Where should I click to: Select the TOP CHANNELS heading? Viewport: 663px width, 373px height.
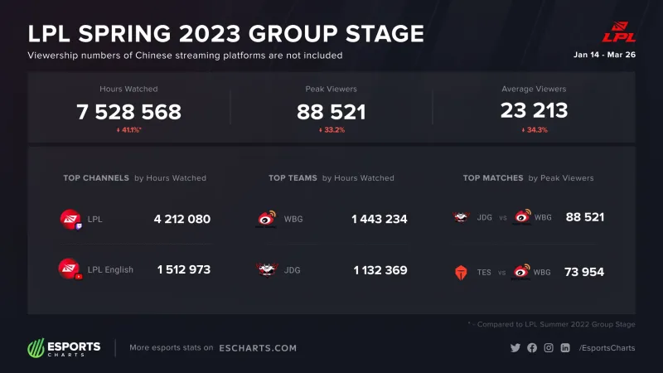click(96, 178)
